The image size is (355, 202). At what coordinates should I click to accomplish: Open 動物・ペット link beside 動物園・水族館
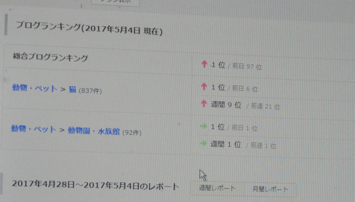click(x=33, y=129)
